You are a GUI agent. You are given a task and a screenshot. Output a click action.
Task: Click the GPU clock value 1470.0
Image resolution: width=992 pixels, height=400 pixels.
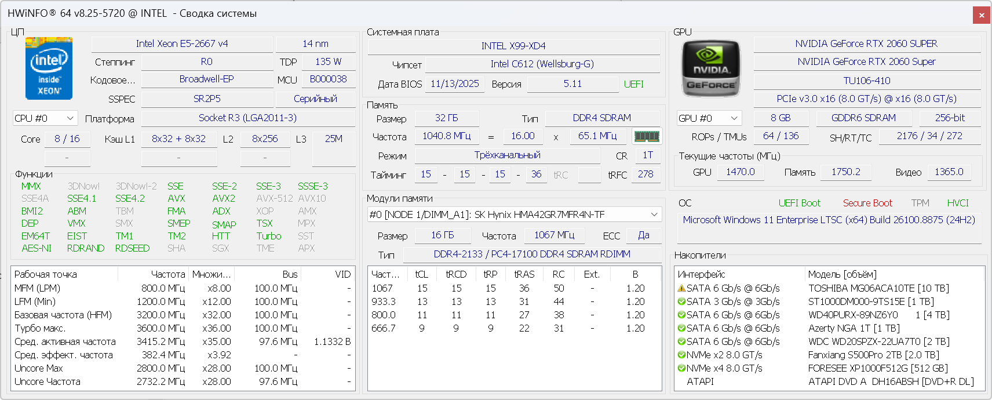point(741,172)
